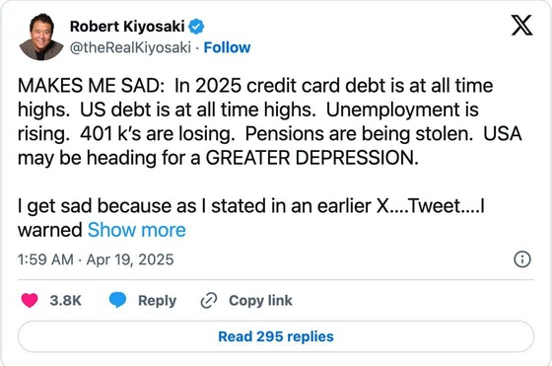Open the Read 295 replies button
Screen dimensions: 552x366
pyautogui.click(x=276, y=336)
